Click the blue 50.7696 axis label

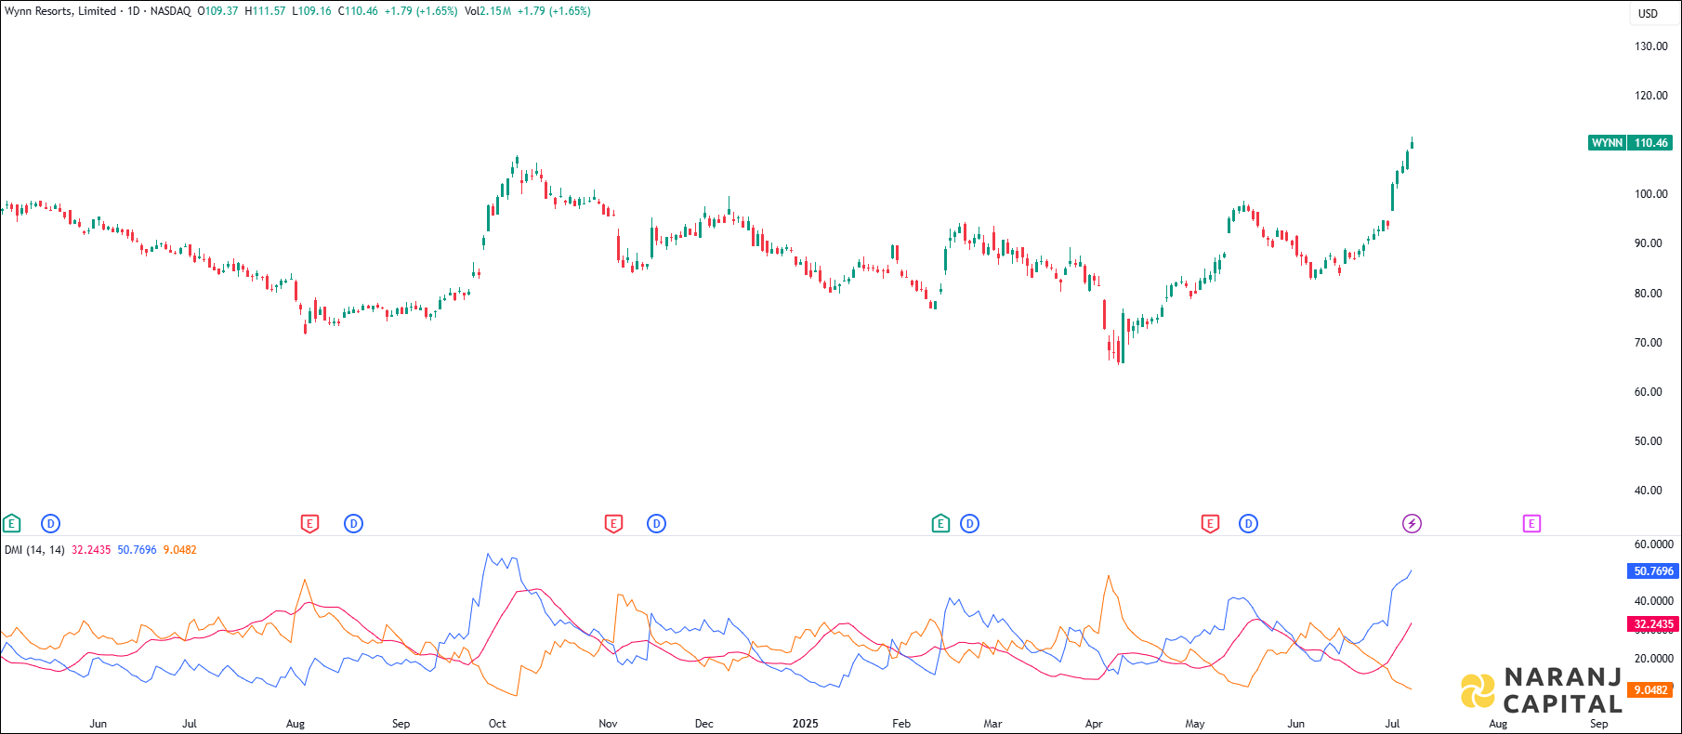point(1653,571)
